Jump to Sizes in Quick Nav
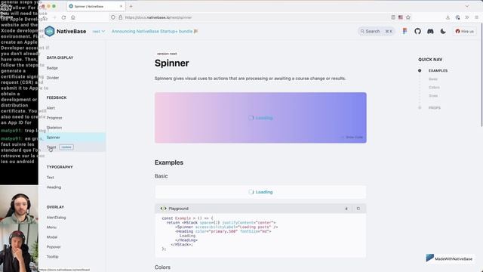The width and height of the screenshot is (483, 272). point(433,96)
